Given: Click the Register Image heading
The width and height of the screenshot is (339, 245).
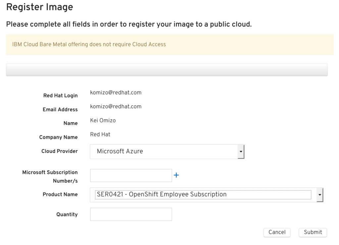Looking at the screenshot, I should pos(40,7).
